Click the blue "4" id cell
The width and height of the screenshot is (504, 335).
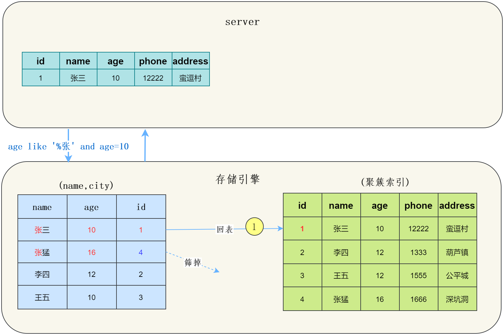point(141,252)
